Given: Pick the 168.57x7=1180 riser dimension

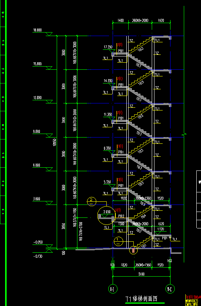Looking at the screenshot, I should point(75,217).
